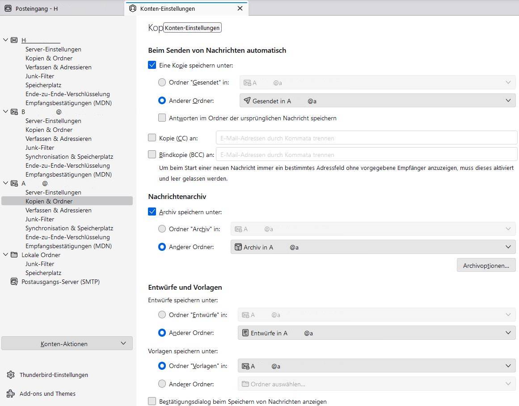
Task: Open Speicherplatz under account H
Action: coord(43,85)
